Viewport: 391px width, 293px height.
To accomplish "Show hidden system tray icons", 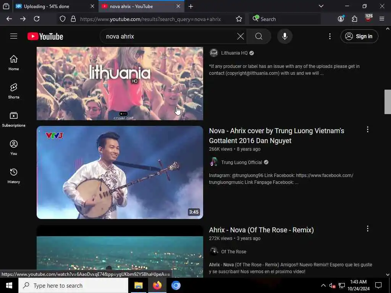I will (323, 285).
